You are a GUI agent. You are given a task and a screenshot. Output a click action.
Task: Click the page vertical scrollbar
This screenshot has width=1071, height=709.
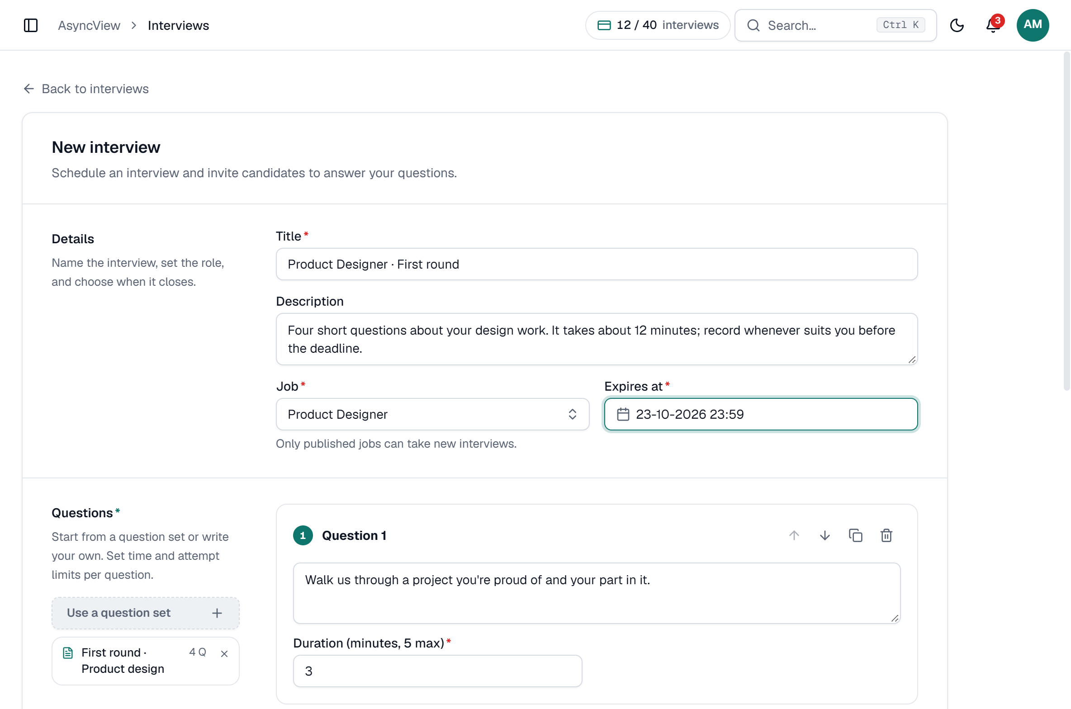pos(1067,221)
